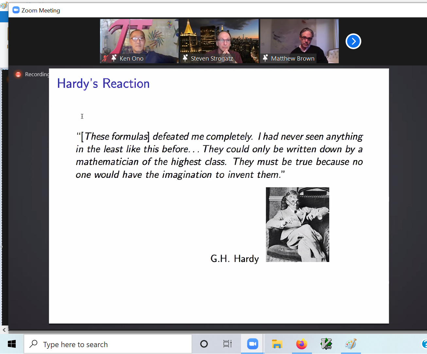
Task: Click Ken Ono's muted microphone icon
Action: click(x=105, y=58)
